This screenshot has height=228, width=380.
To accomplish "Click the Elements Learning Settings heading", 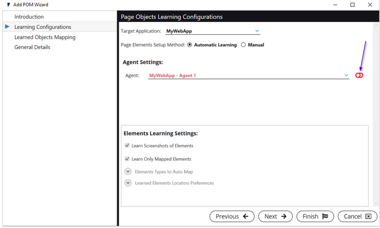I will coord(161,133).
